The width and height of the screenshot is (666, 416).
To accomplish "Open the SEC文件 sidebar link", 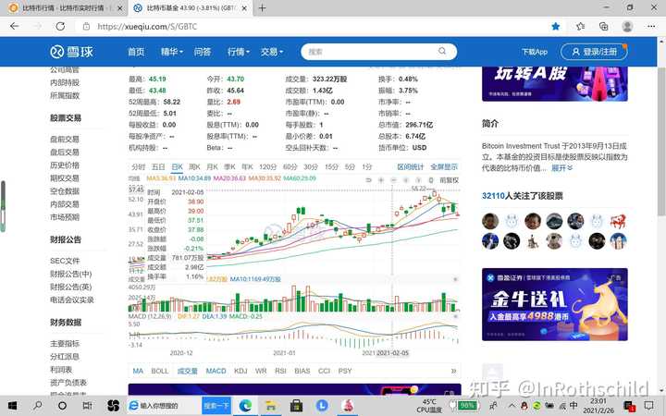I will tap(65, 261).
